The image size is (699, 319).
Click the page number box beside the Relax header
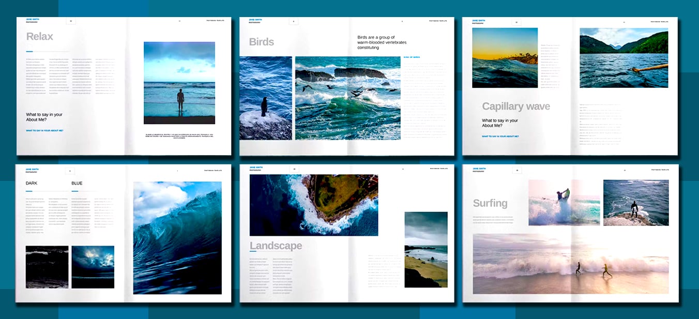pyautogui.click(x=70, y=21)
